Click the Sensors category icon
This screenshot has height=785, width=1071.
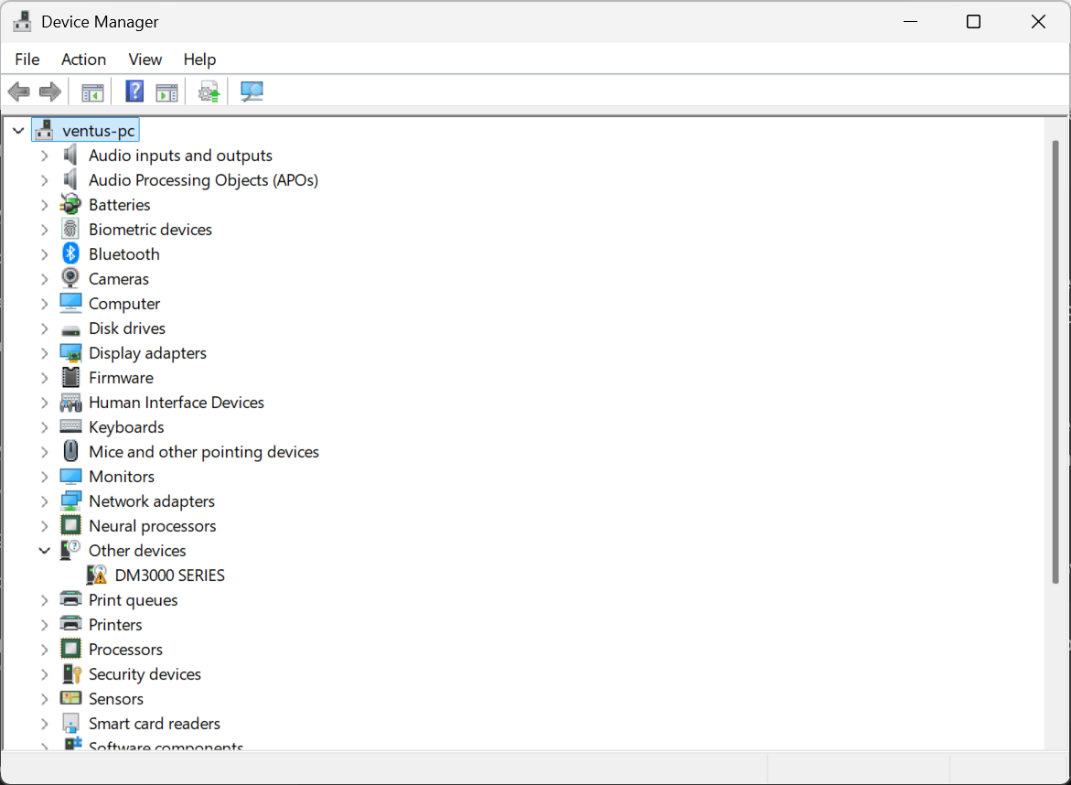pos(70,698)
